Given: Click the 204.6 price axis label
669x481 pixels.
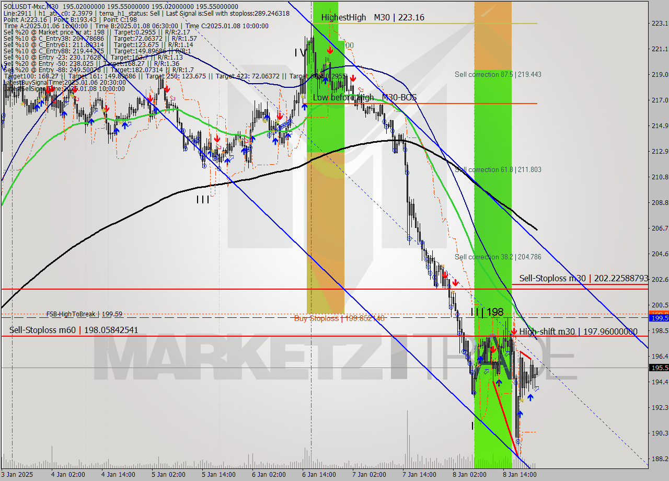Looking at the screenshot, I should click(660, 254).
